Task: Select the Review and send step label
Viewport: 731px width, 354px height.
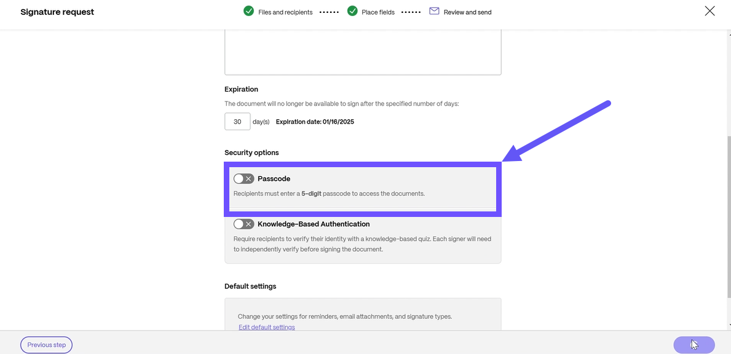Action: tap(467, 12)
